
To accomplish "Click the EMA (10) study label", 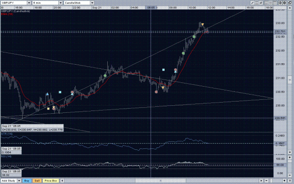I will pos(7,14).
